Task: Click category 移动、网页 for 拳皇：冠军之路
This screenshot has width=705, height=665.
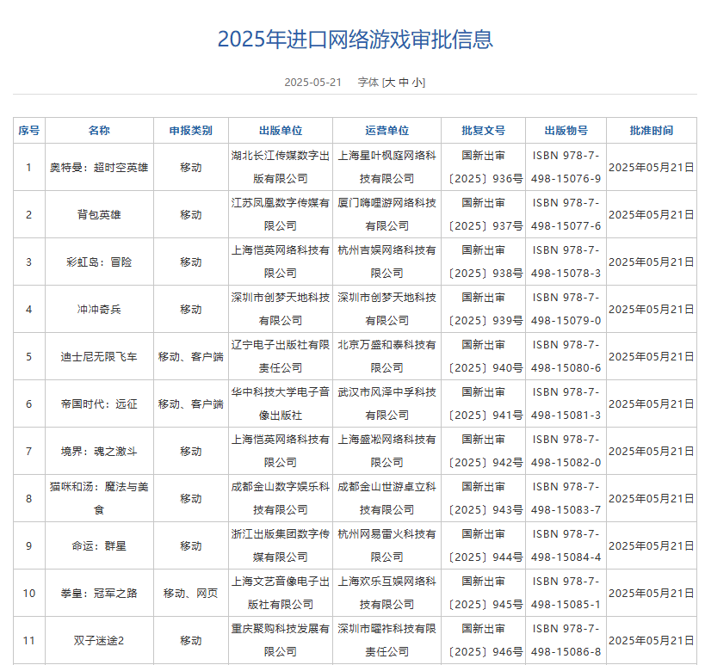Action: [190, 593]
